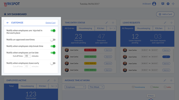Go back using the Customize arrow
This screenshot has height=100, width=179.
point(8,23)
